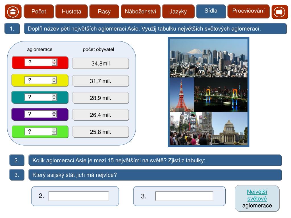The height and width of the screenshot is (218, 291).
Task: Click the 26,4 mil. population box
Action: click(x=101, y=115)
